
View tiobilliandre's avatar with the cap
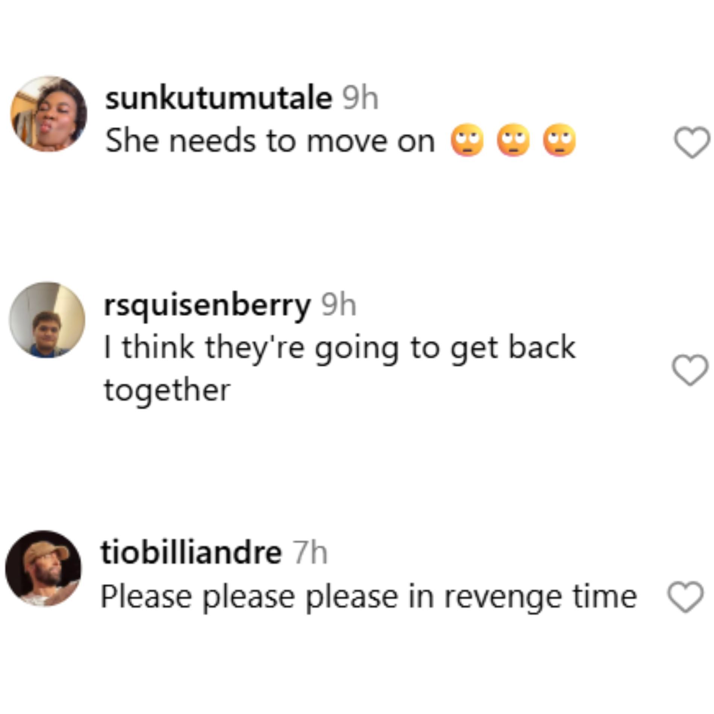tap(43, 568)
